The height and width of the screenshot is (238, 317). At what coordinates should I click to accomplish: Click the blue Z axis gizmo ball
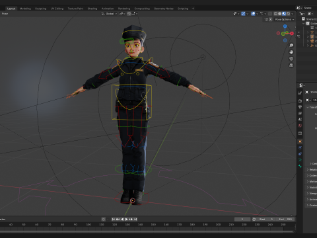coord(285,26)
